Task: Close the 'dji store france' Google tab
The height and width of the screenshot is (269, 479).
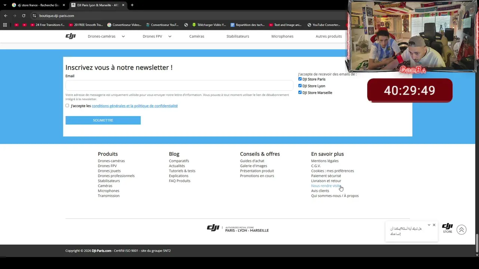Action: coord(64,5)
